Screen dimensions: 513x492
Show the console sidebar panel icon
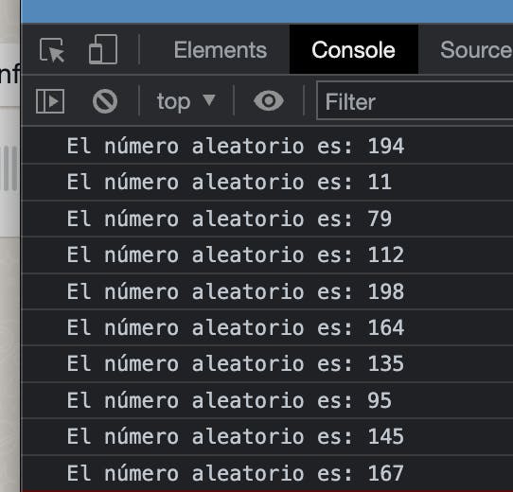[x=50, y=101]
